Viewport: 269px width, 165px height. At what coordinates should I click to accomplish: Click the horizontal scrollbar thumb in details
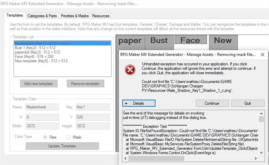point(156,158)
